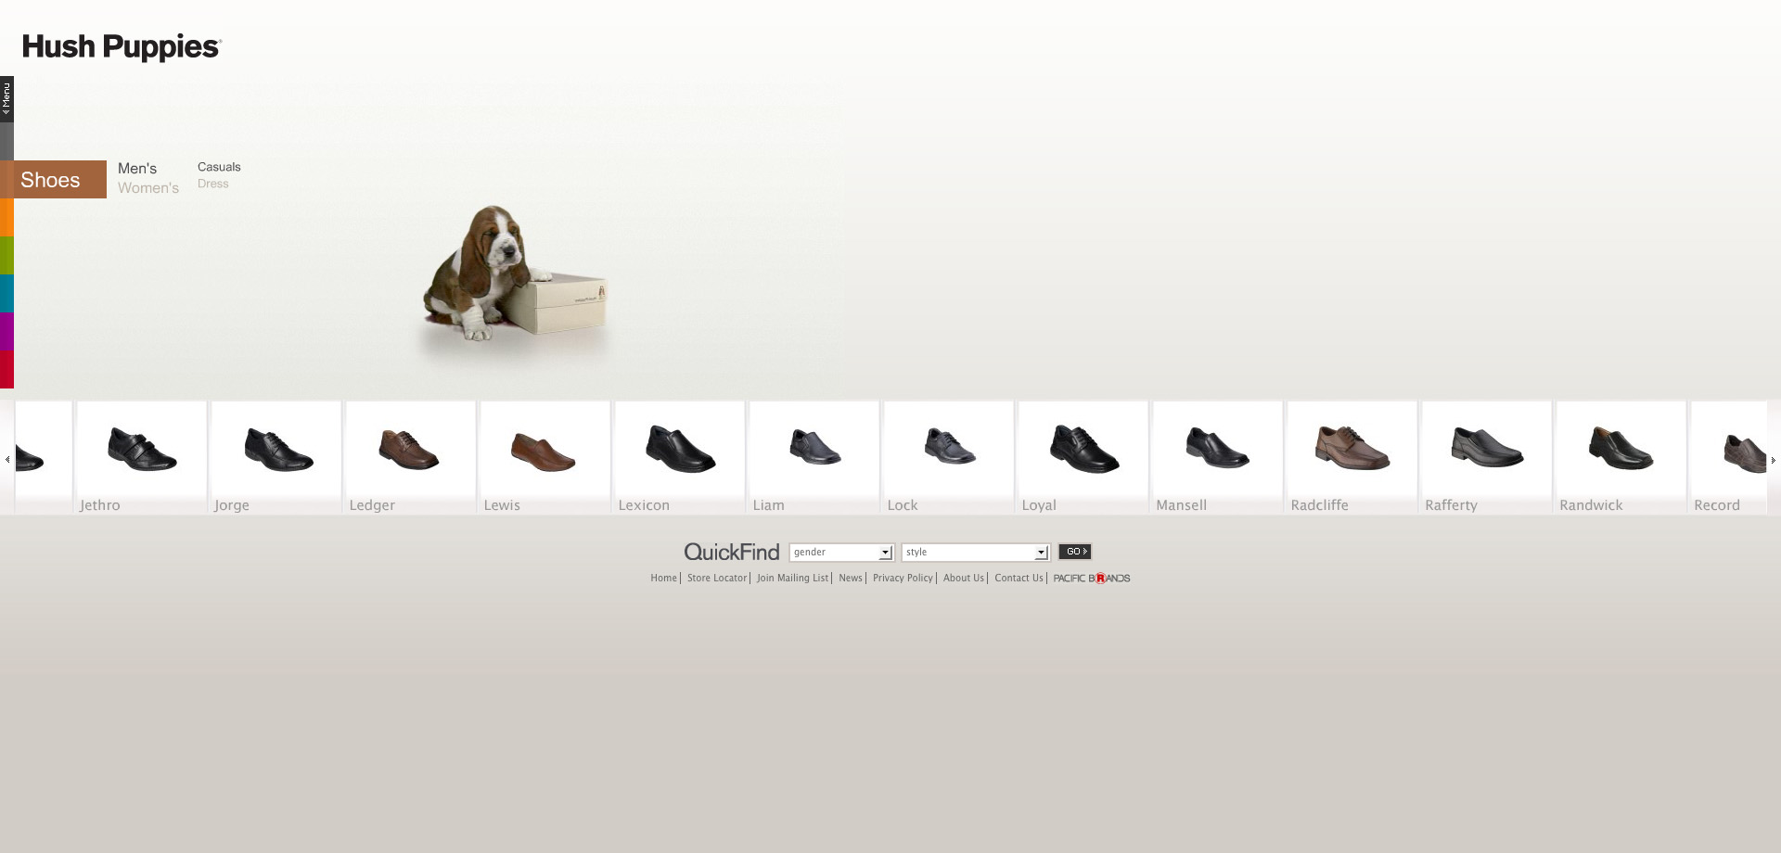Open the vertical Menu tab
The width and height of the screenshot is (1781, 853).
click(x=6, y=99)
